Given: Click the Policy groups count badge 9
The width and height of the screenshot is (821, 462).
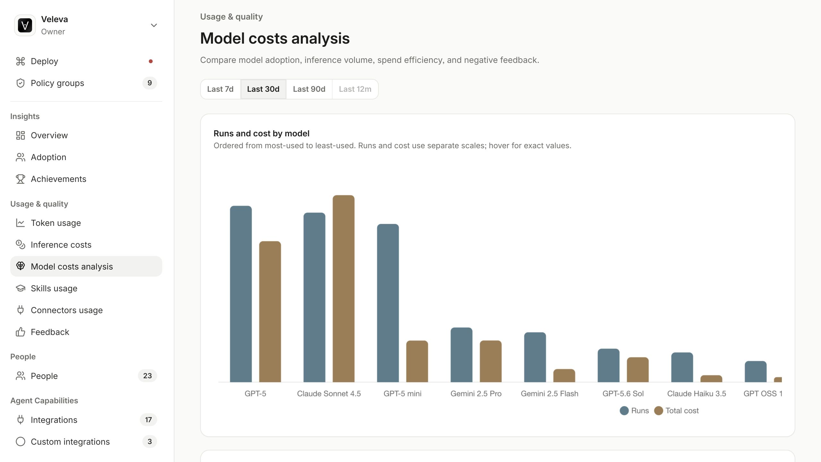Looking at the screenshot, I should (x=150, y=83).
